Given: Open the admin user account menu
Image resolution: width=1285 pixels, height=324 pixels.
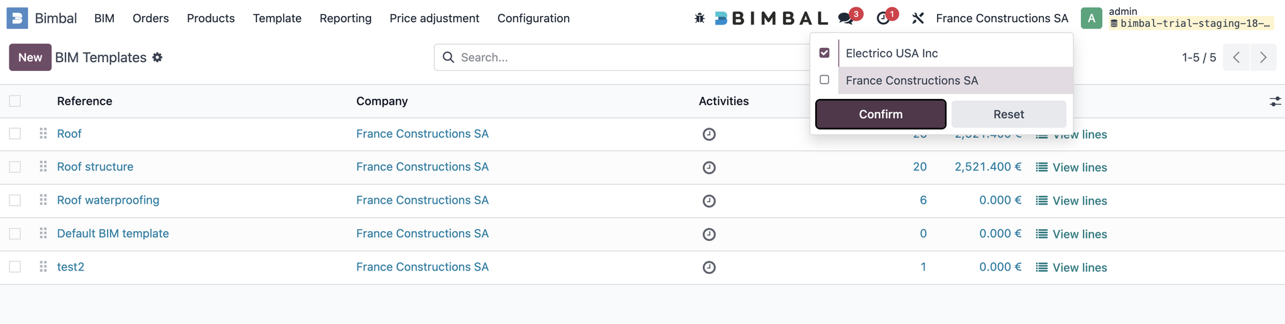Looking at the screenshot, I should tap(1177, 18).
